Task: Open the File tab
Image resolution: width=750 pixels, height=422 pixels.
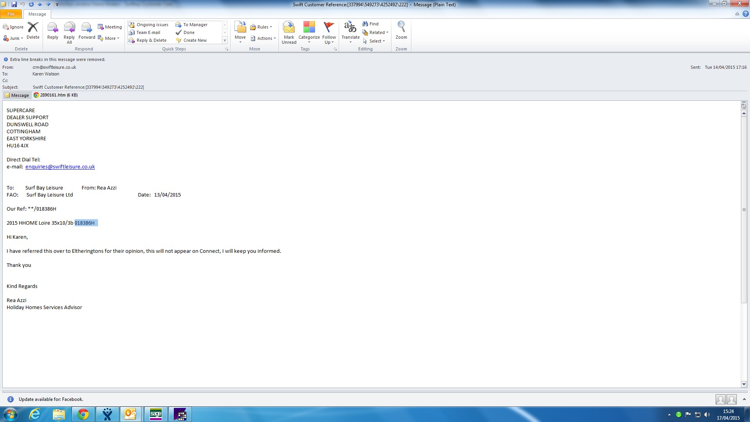Action: 11,14
